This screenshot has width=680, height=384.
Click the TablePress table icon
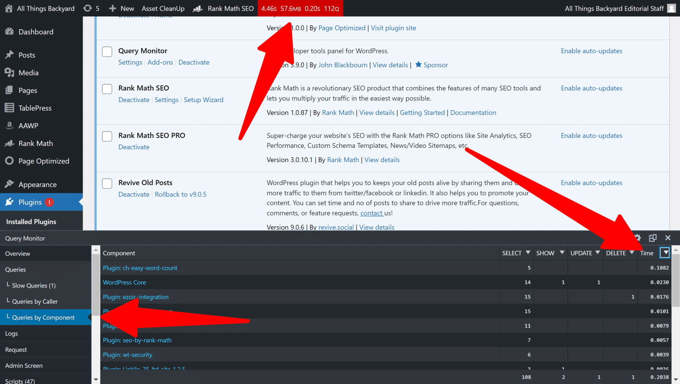pos(9,108)
